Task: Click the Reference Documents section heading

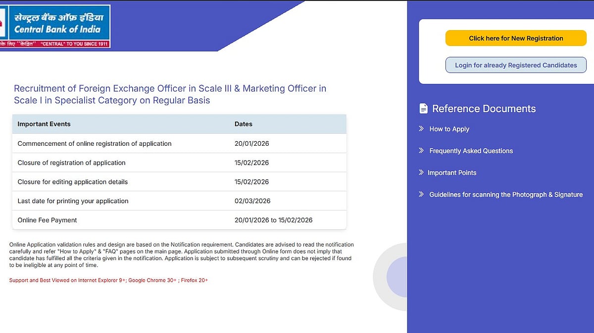Action: click(x=484, y=108)
